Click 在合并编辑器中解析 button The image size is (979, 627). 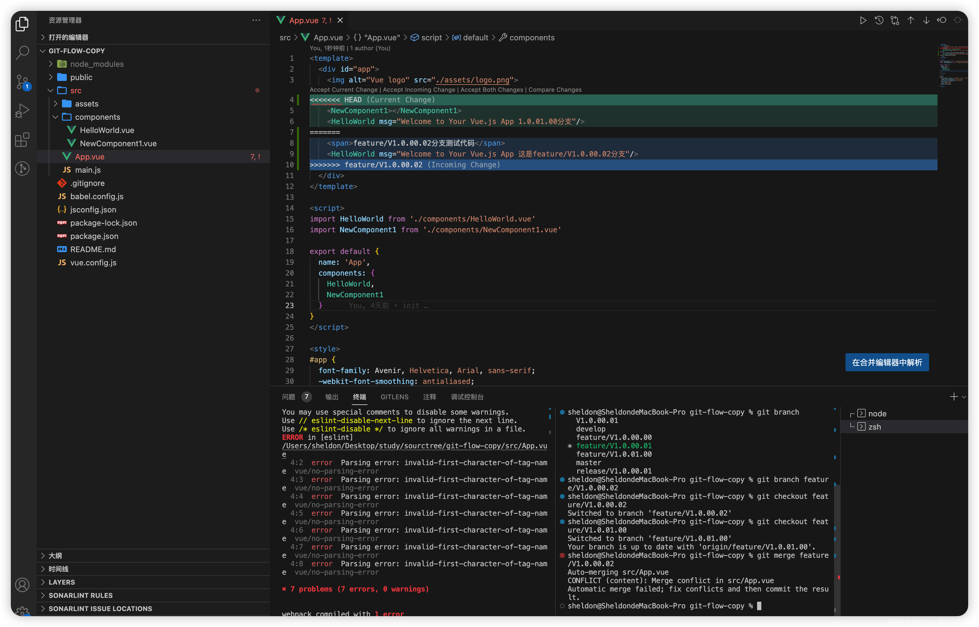coord(887,362)
